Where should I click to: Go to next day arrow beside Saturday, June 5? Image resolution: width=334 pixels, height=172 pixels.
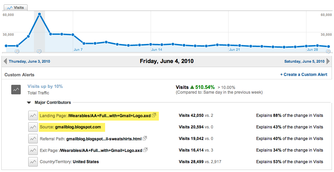(x=328, y=61)
